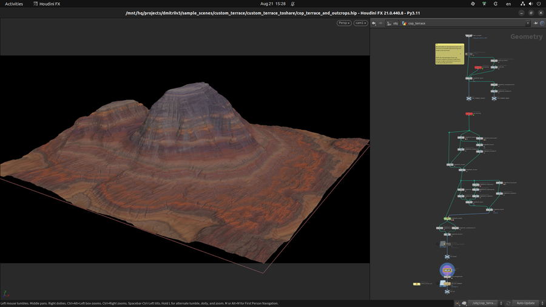
Task: Select the yellow sticky note in network
Action: click(450, 53)
